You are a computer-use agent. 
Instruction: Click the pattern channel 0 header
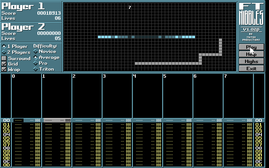(x=13, y=76)
